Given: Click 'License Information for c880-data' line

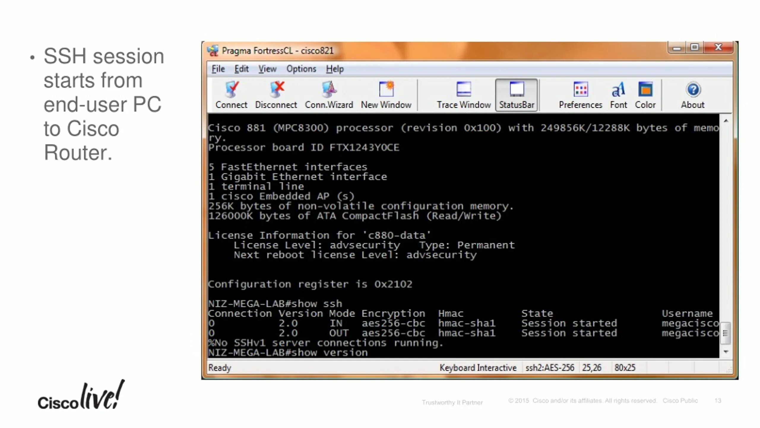Looking at the screenshot, I should (319, 235).
